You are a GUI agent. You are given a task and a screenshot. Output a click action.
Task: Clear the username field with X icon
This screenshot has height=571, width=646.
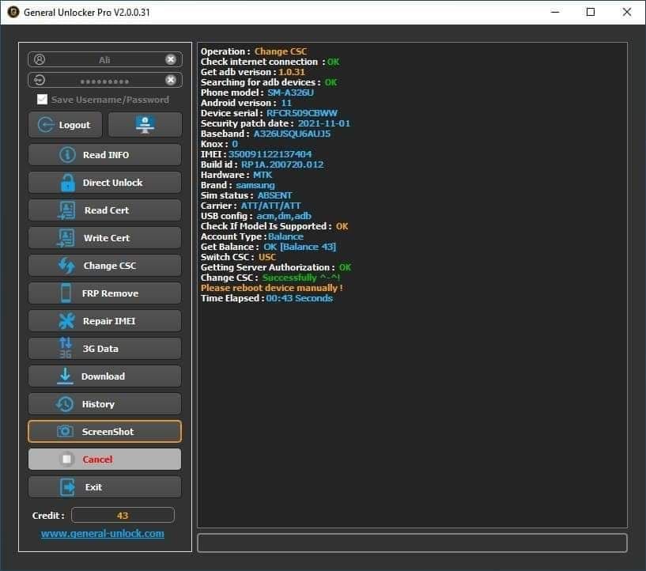(x=171, y=59)
